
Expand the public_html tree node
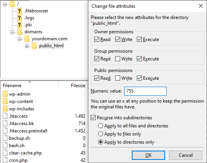click(x=27, y=46)
